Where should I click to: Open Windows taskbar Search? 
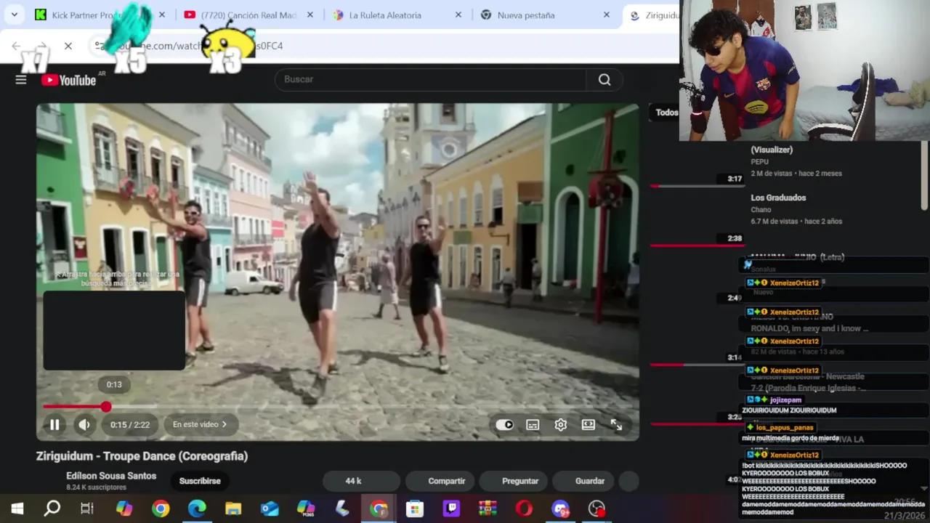pyautogui.click(x=52, y=508)
